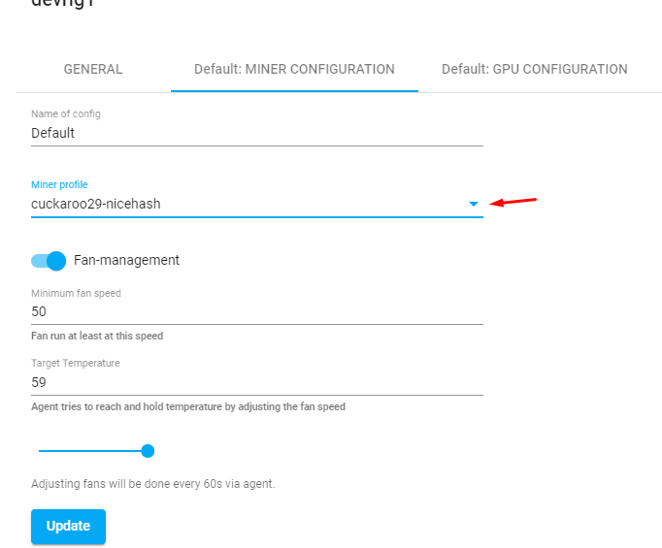Focus the Name of config field
The image size is (662, 548).
tap(257, 133)
